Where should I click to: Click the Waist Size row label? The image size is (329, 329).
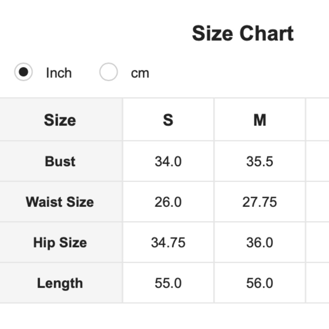click(x=60, y=202)
